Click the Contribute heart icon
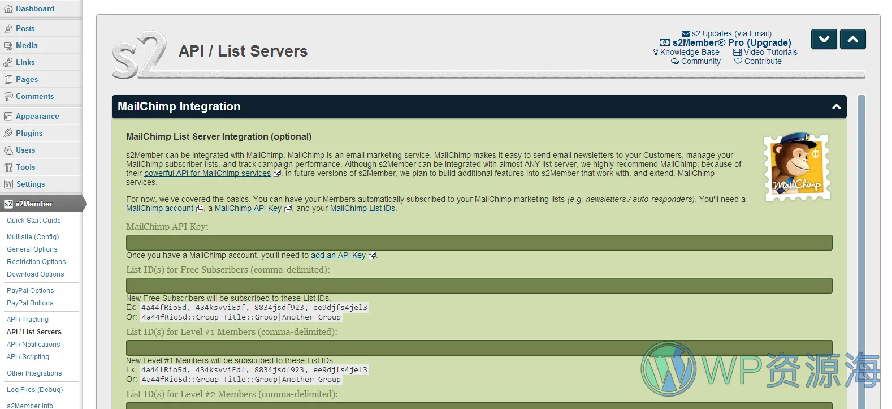This screenshot has height=409, width=892. (738, 61)
